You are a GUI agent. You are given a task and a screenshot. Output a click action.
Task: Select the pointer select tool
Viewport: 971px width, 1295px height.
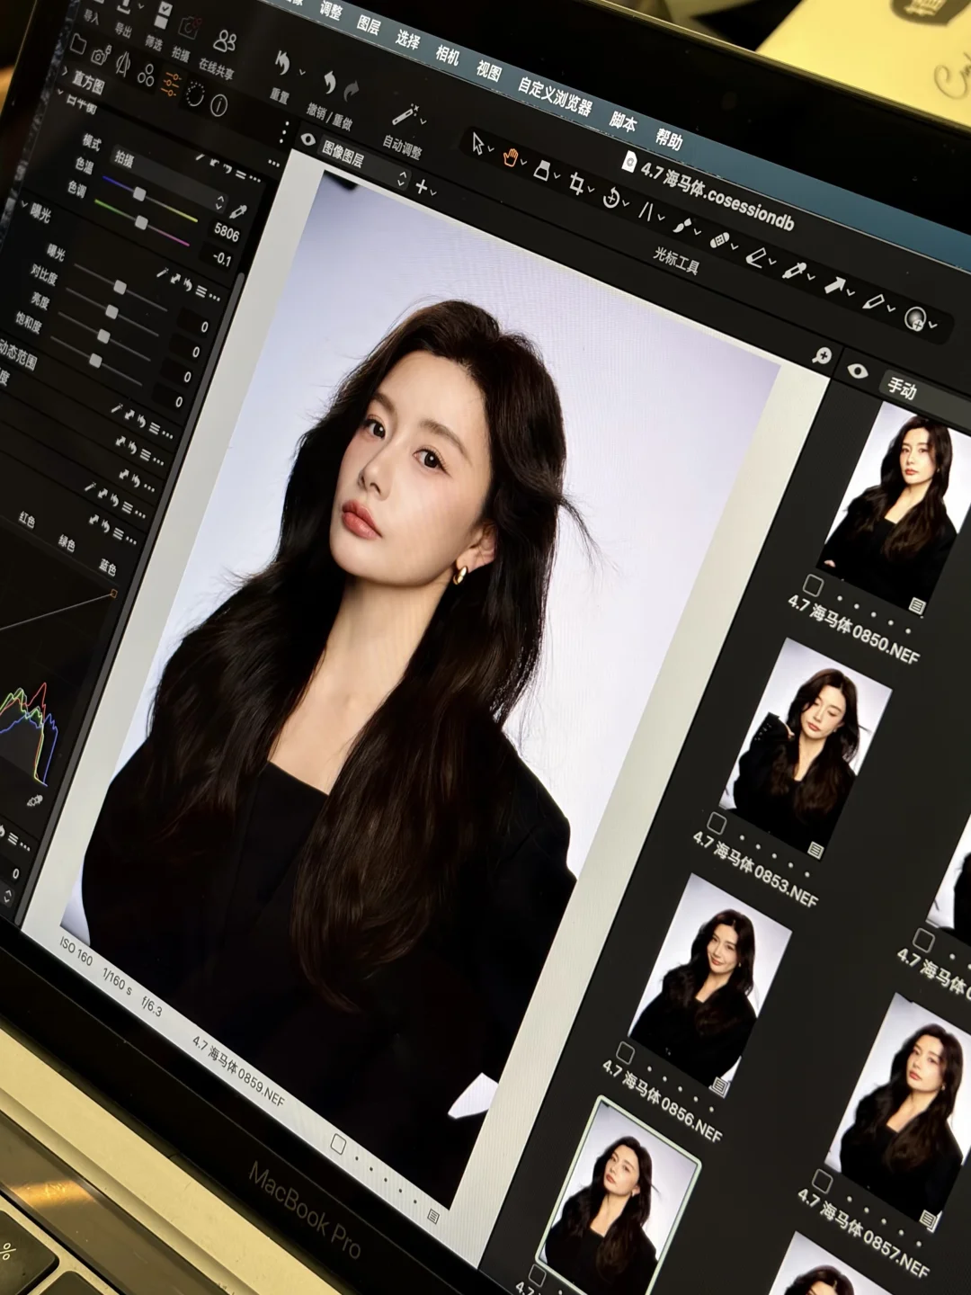click(x=479, y=143)
